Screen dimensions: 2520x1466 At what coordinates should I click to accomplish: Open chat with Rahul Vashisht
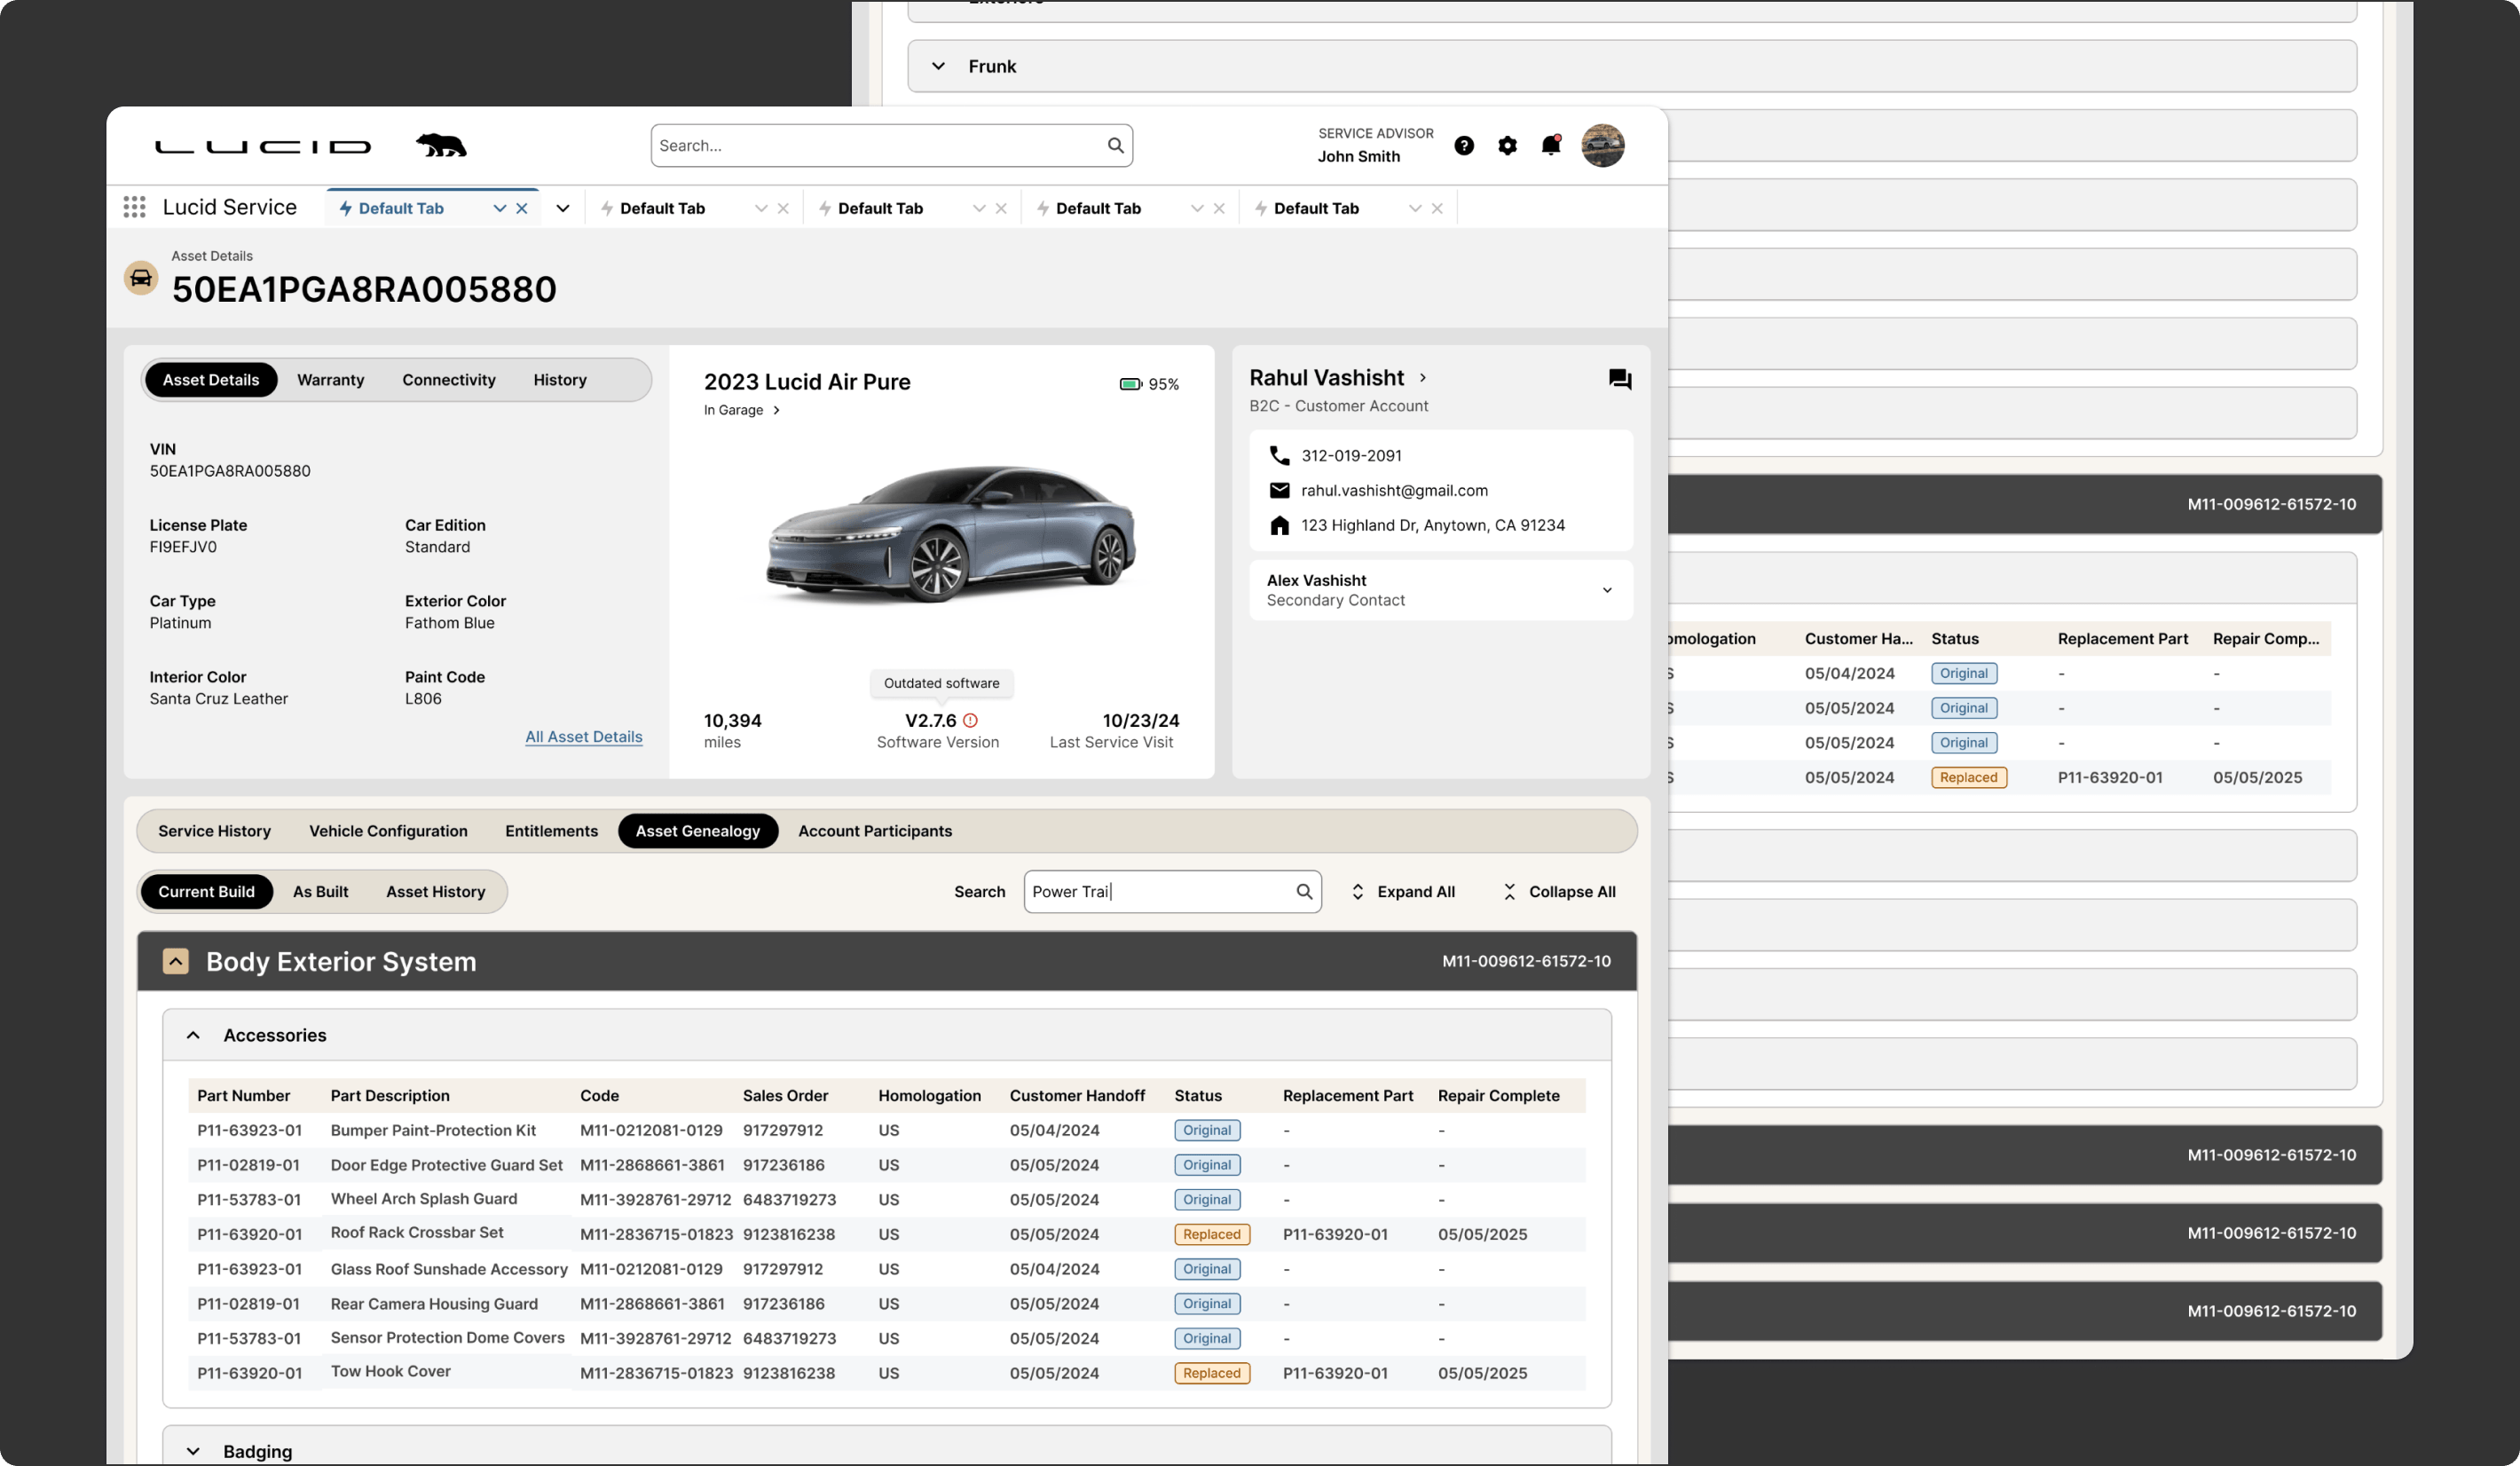click(x=1619, y=380)
